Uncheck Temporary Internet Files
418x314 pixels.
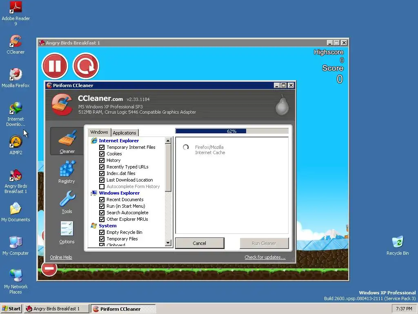102,147
